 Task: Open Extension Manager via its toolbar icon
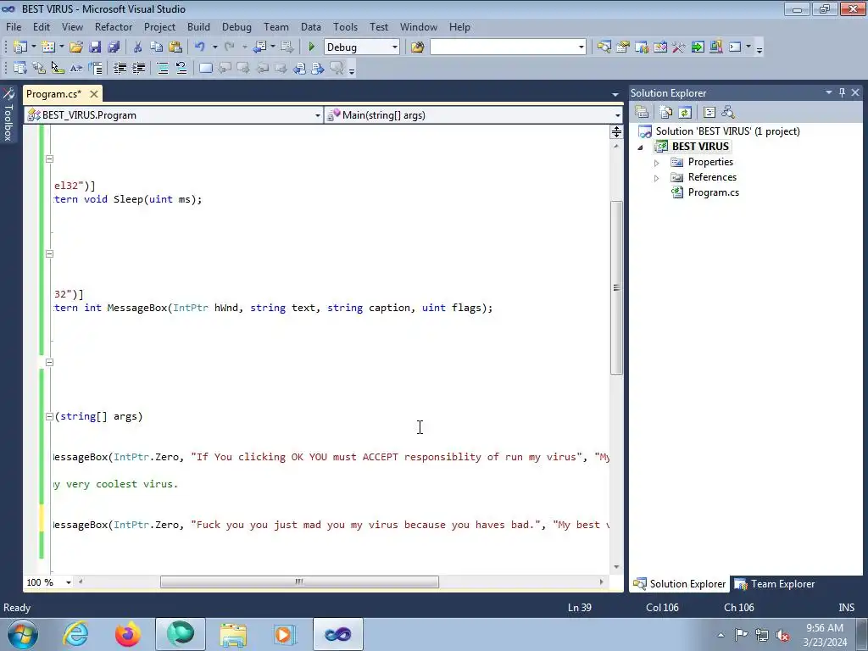coord(715,47)
